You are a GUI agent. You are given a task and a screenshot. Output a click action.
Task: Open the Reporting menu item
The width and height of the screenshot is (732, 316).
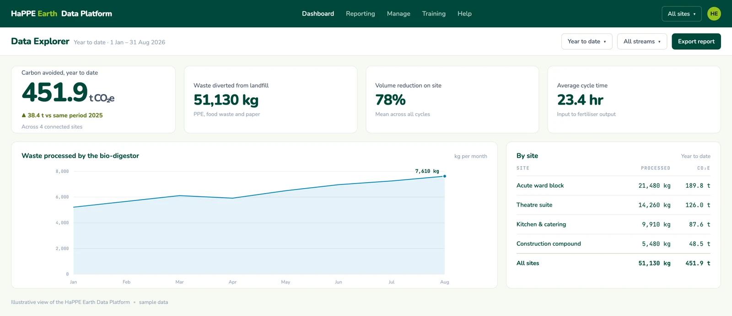click(361, 14)
